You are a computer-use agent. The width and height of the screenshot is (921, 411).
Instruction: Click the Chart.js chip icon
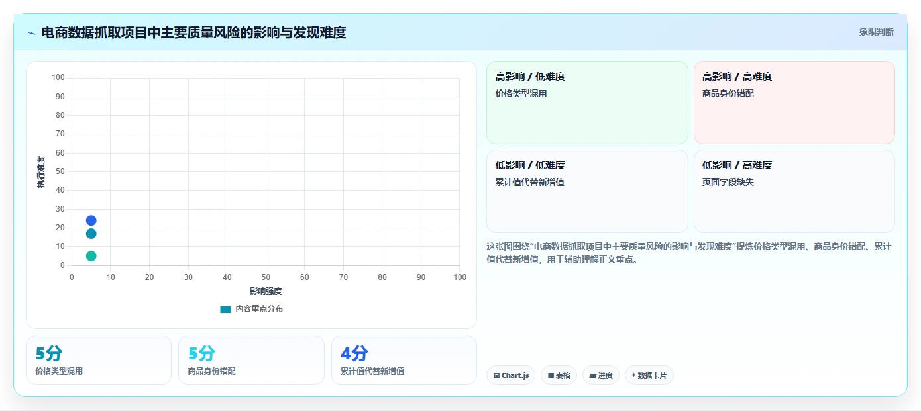coord(496,375)
